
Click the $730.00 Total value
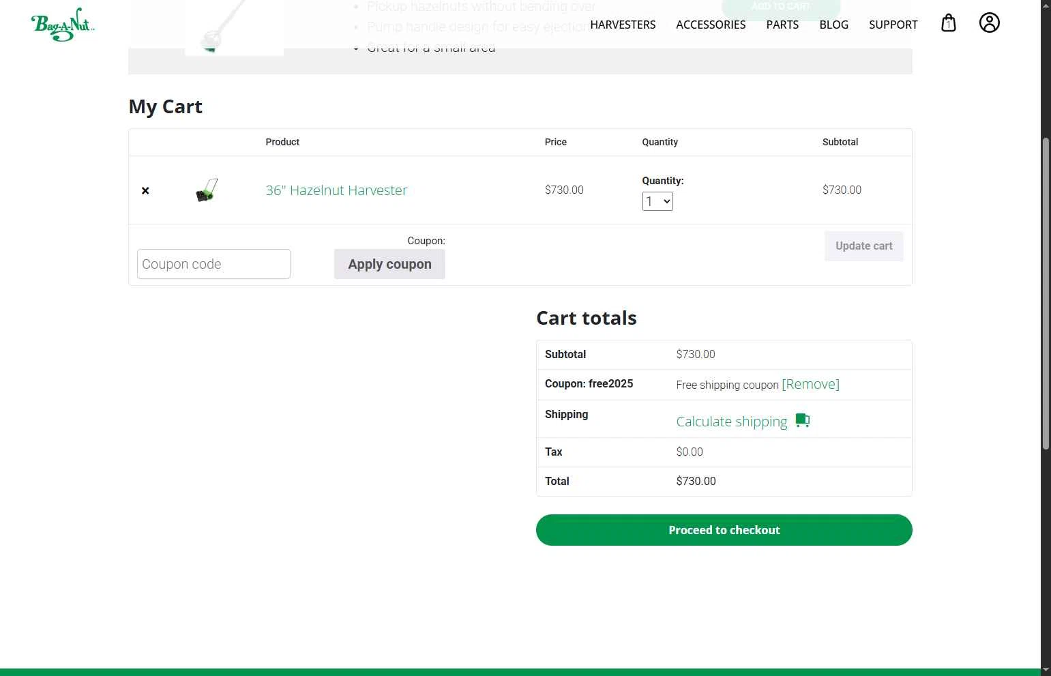696,481
